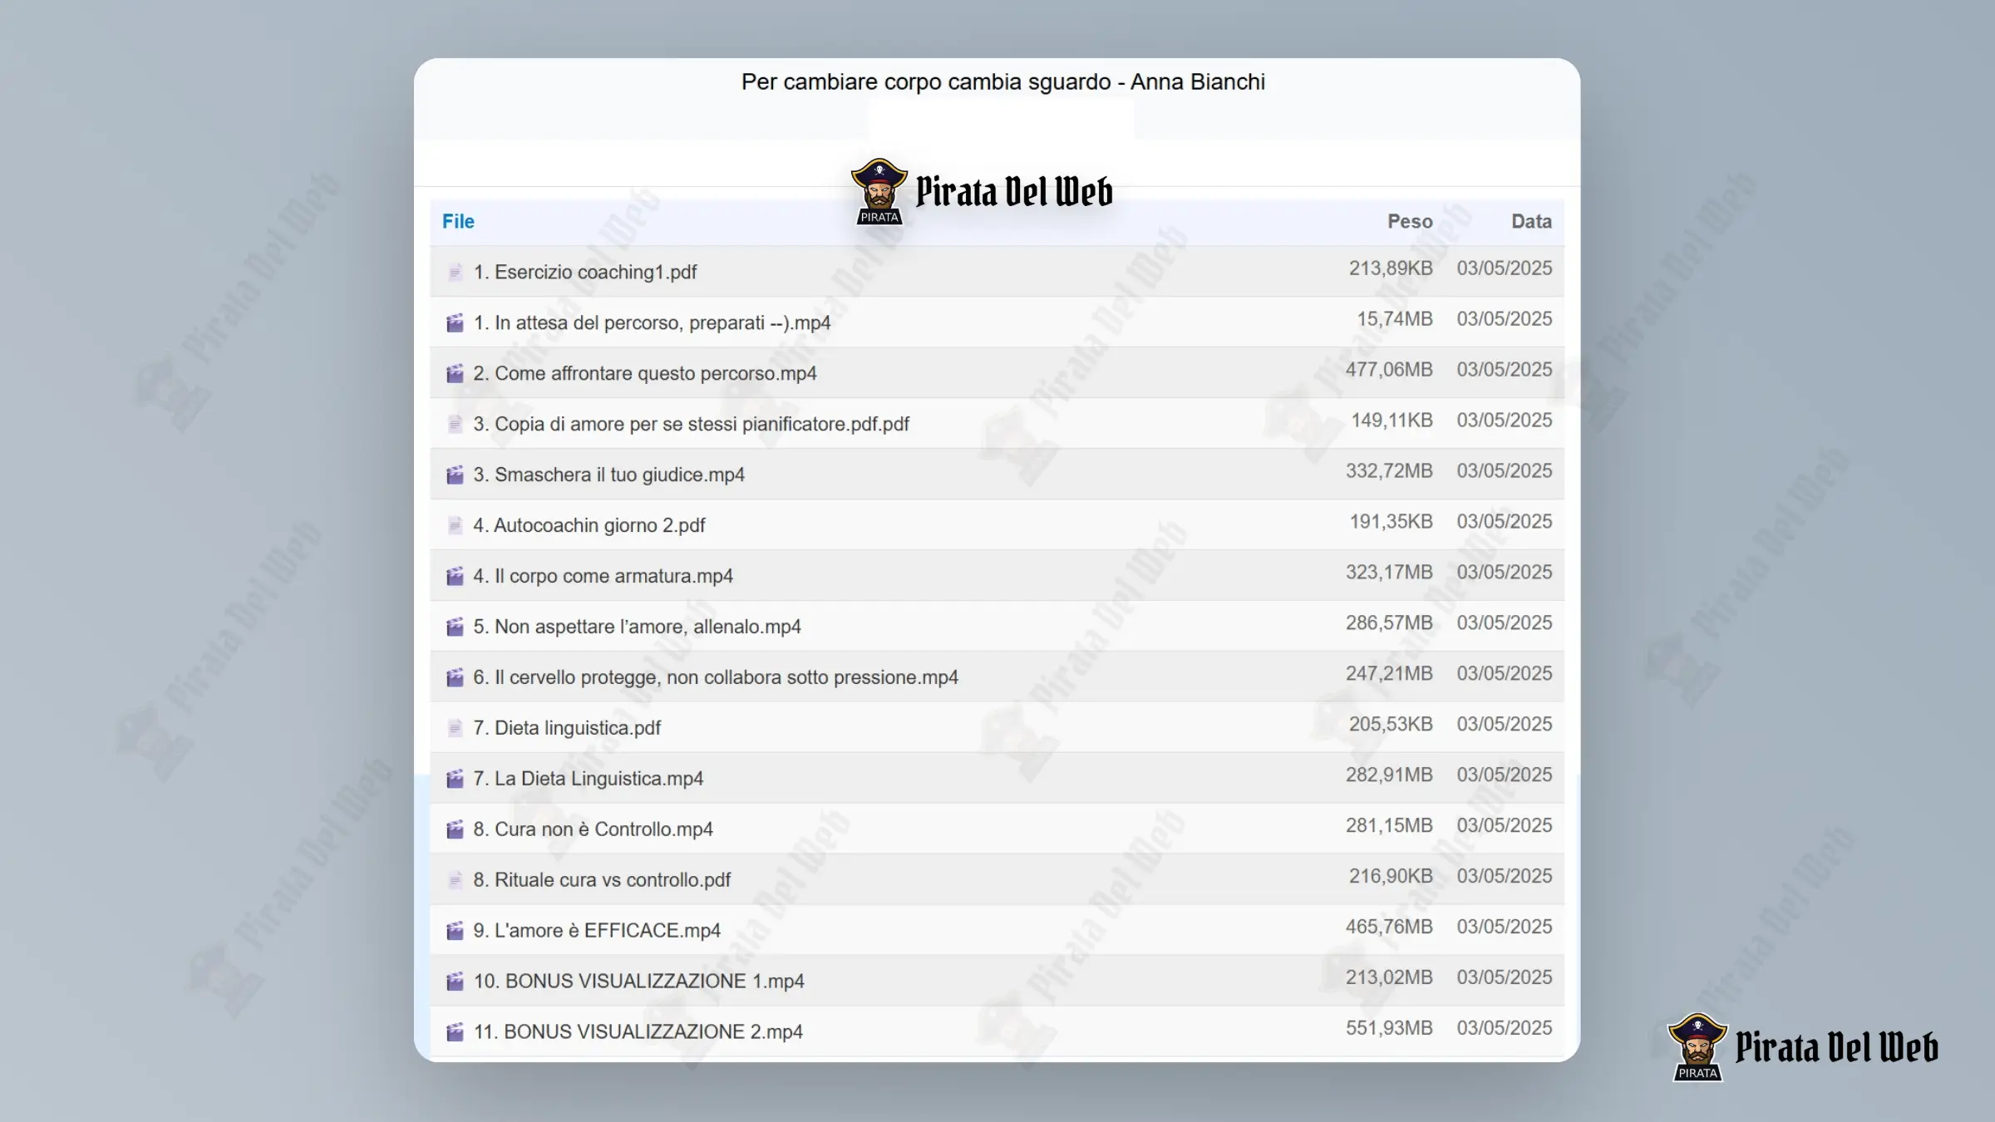
Task: Click the date in the Esercizio coaching1.pdf row
Action: [1504, 268]
